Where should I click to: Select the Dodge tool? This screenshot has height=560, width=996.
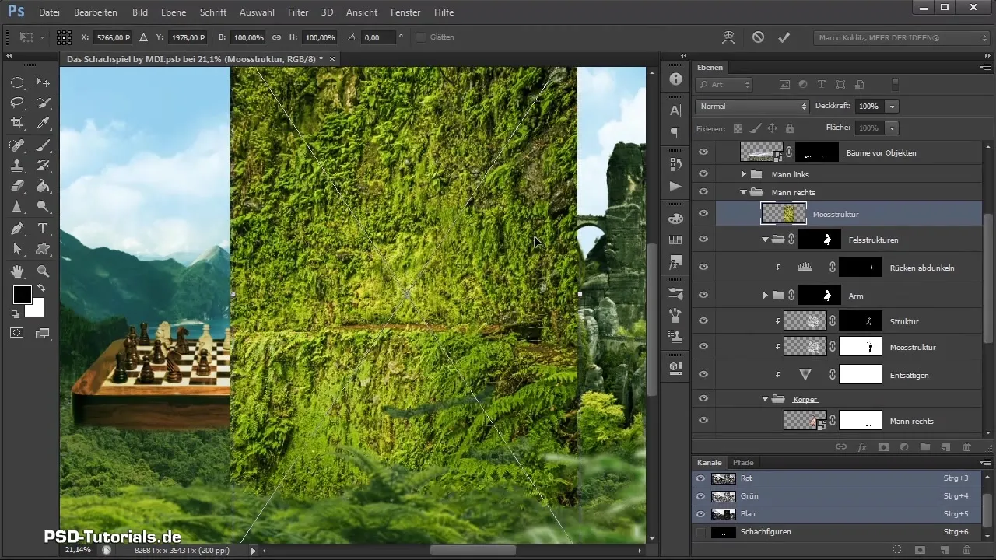(x=44, y=207)
